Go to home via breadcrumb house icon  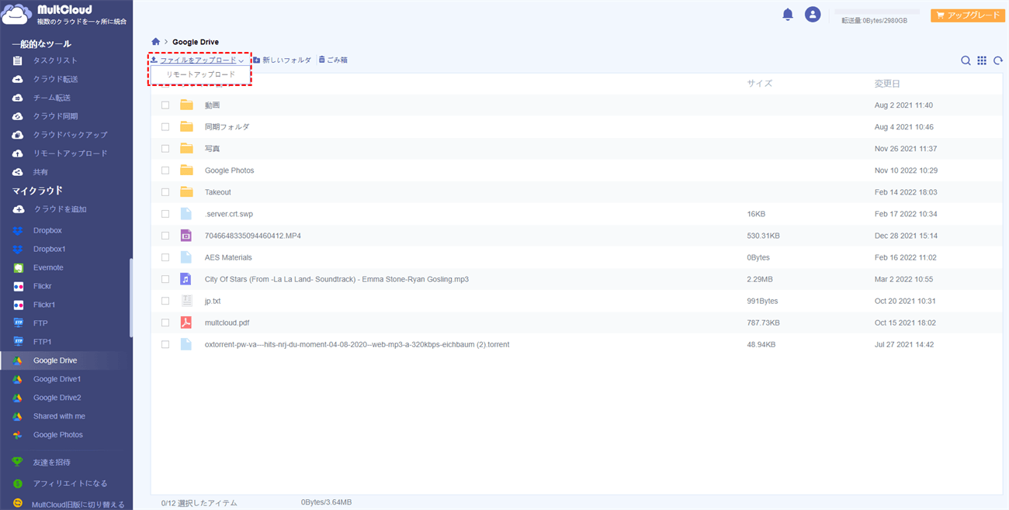[156, 42]
